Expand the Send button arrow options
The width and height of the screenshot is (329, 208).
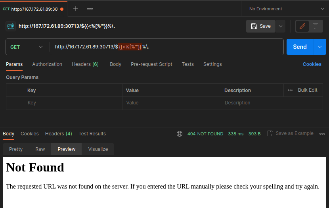pyautogui.click(x=319, y=47)
